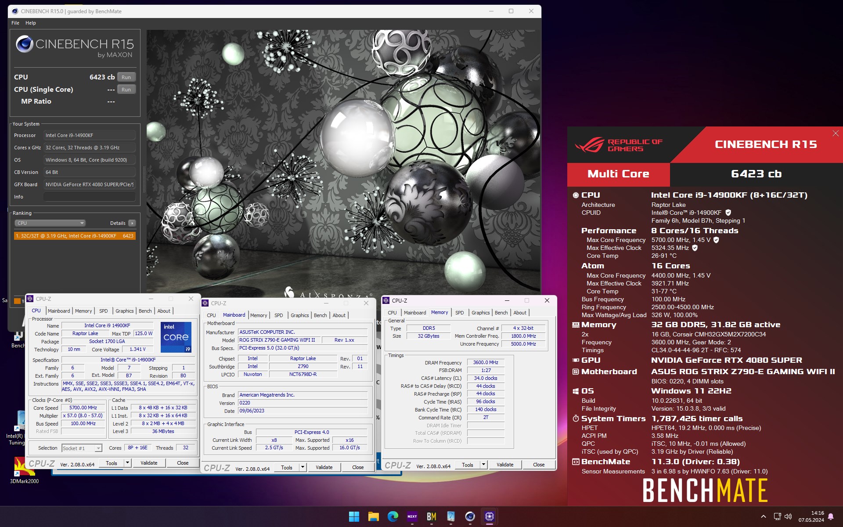Expand Tools dropdown arrow in right CPU-Z
The height and width of the screenshot is (527, 843).
point(484,465)
